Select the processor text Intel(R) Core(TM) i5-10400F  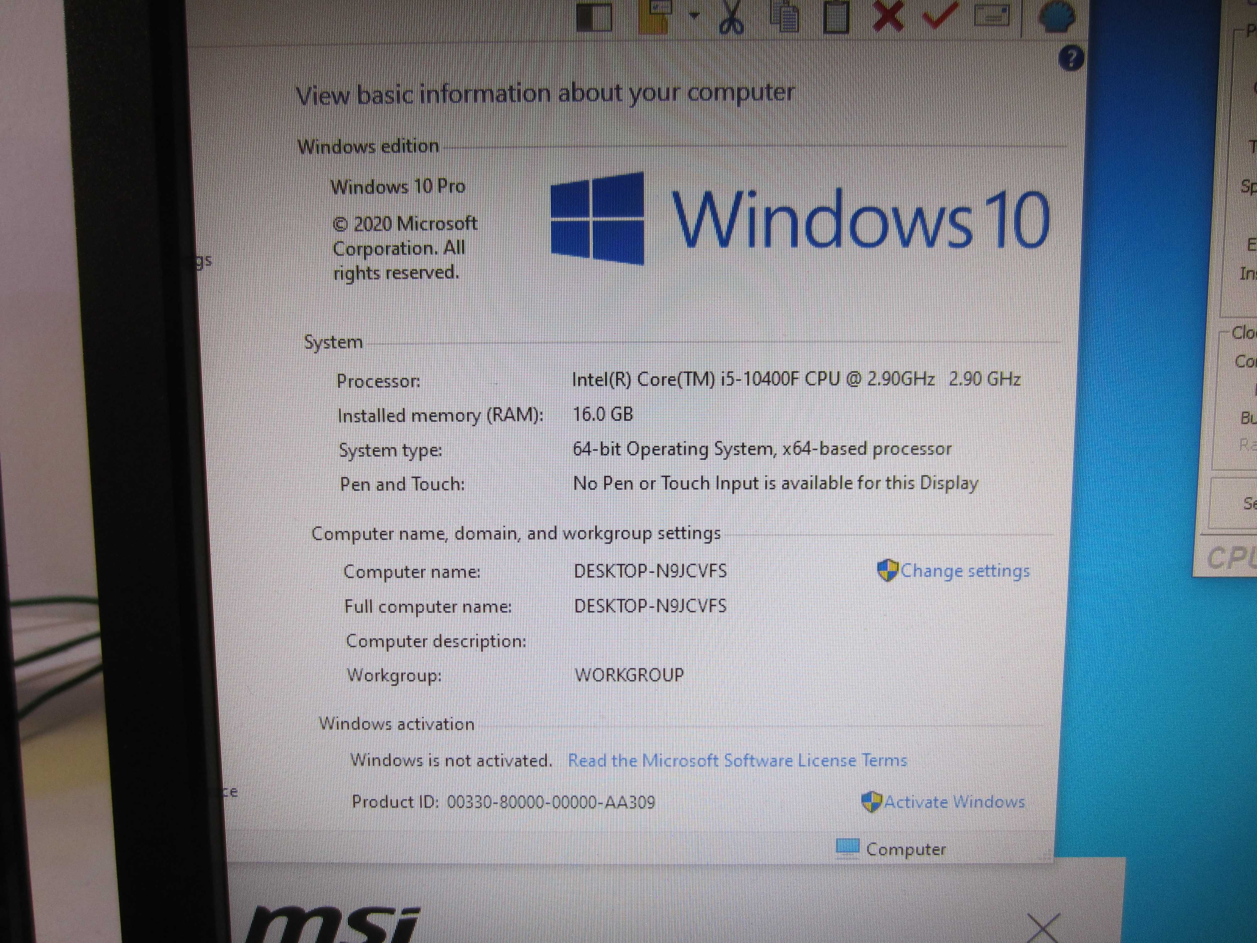685,379
